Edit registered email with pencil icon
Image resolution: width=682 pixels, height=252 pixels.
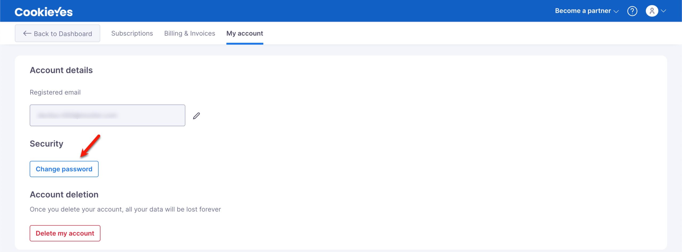(x=196, y=116)
